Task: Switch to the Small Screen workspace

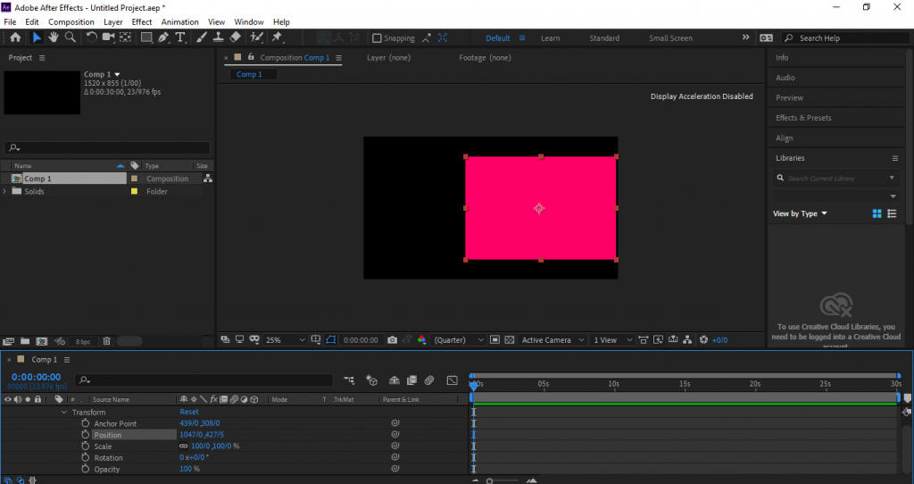Action: (x=671, y=38)
